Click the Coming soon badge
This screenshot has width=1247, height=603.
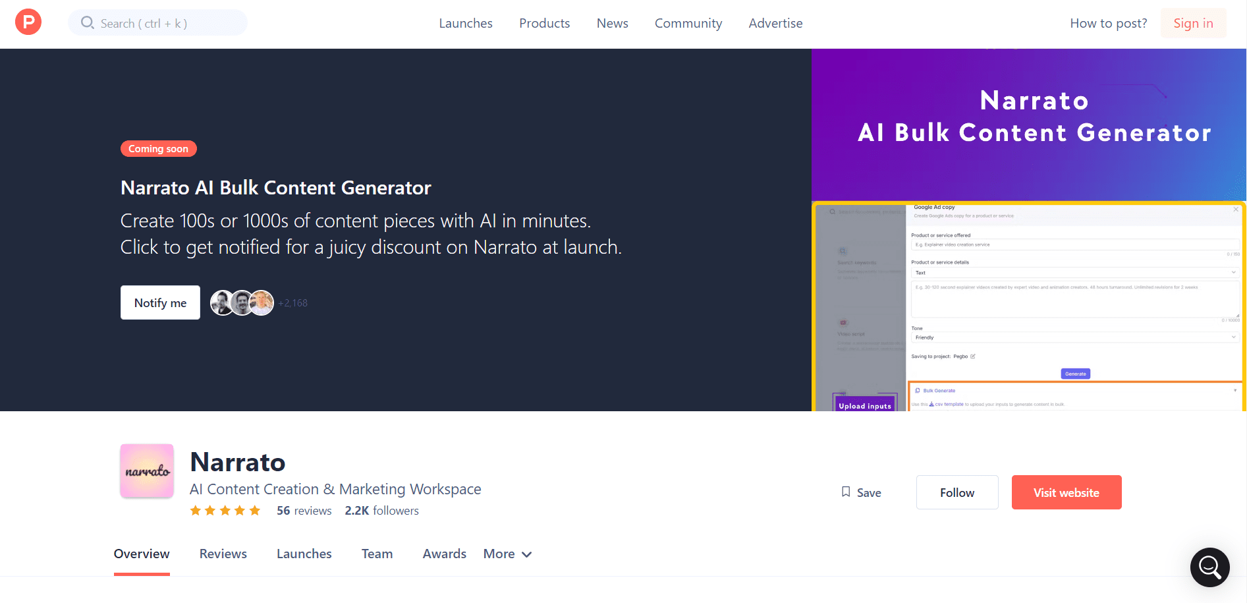point(159,149)
